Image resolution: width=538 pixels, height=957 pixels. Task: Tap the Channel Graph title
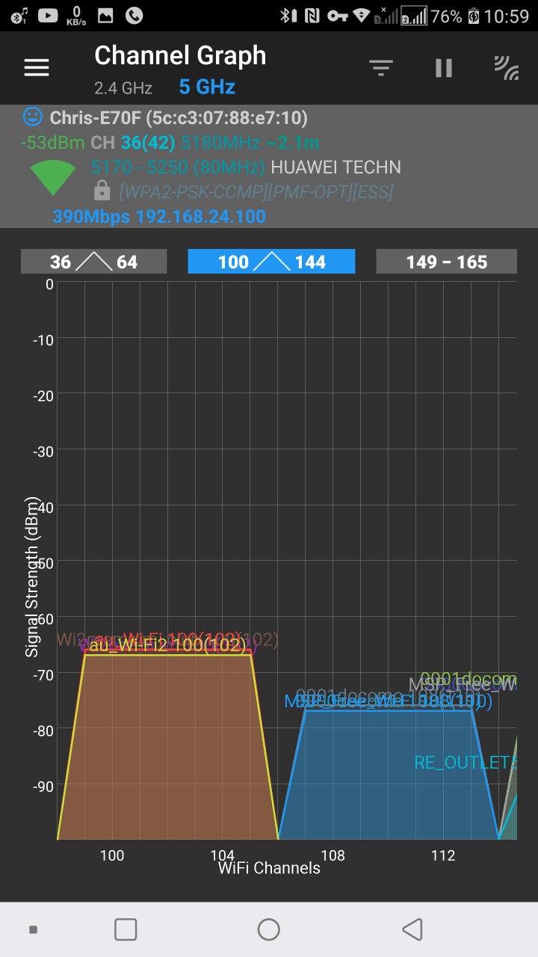coord(180,55)
